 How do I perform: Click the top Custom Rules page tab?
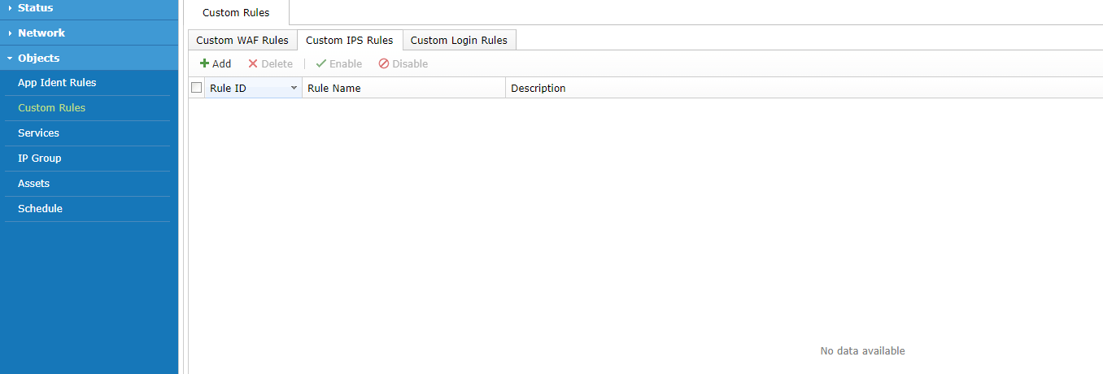click(x=236, y=13)
